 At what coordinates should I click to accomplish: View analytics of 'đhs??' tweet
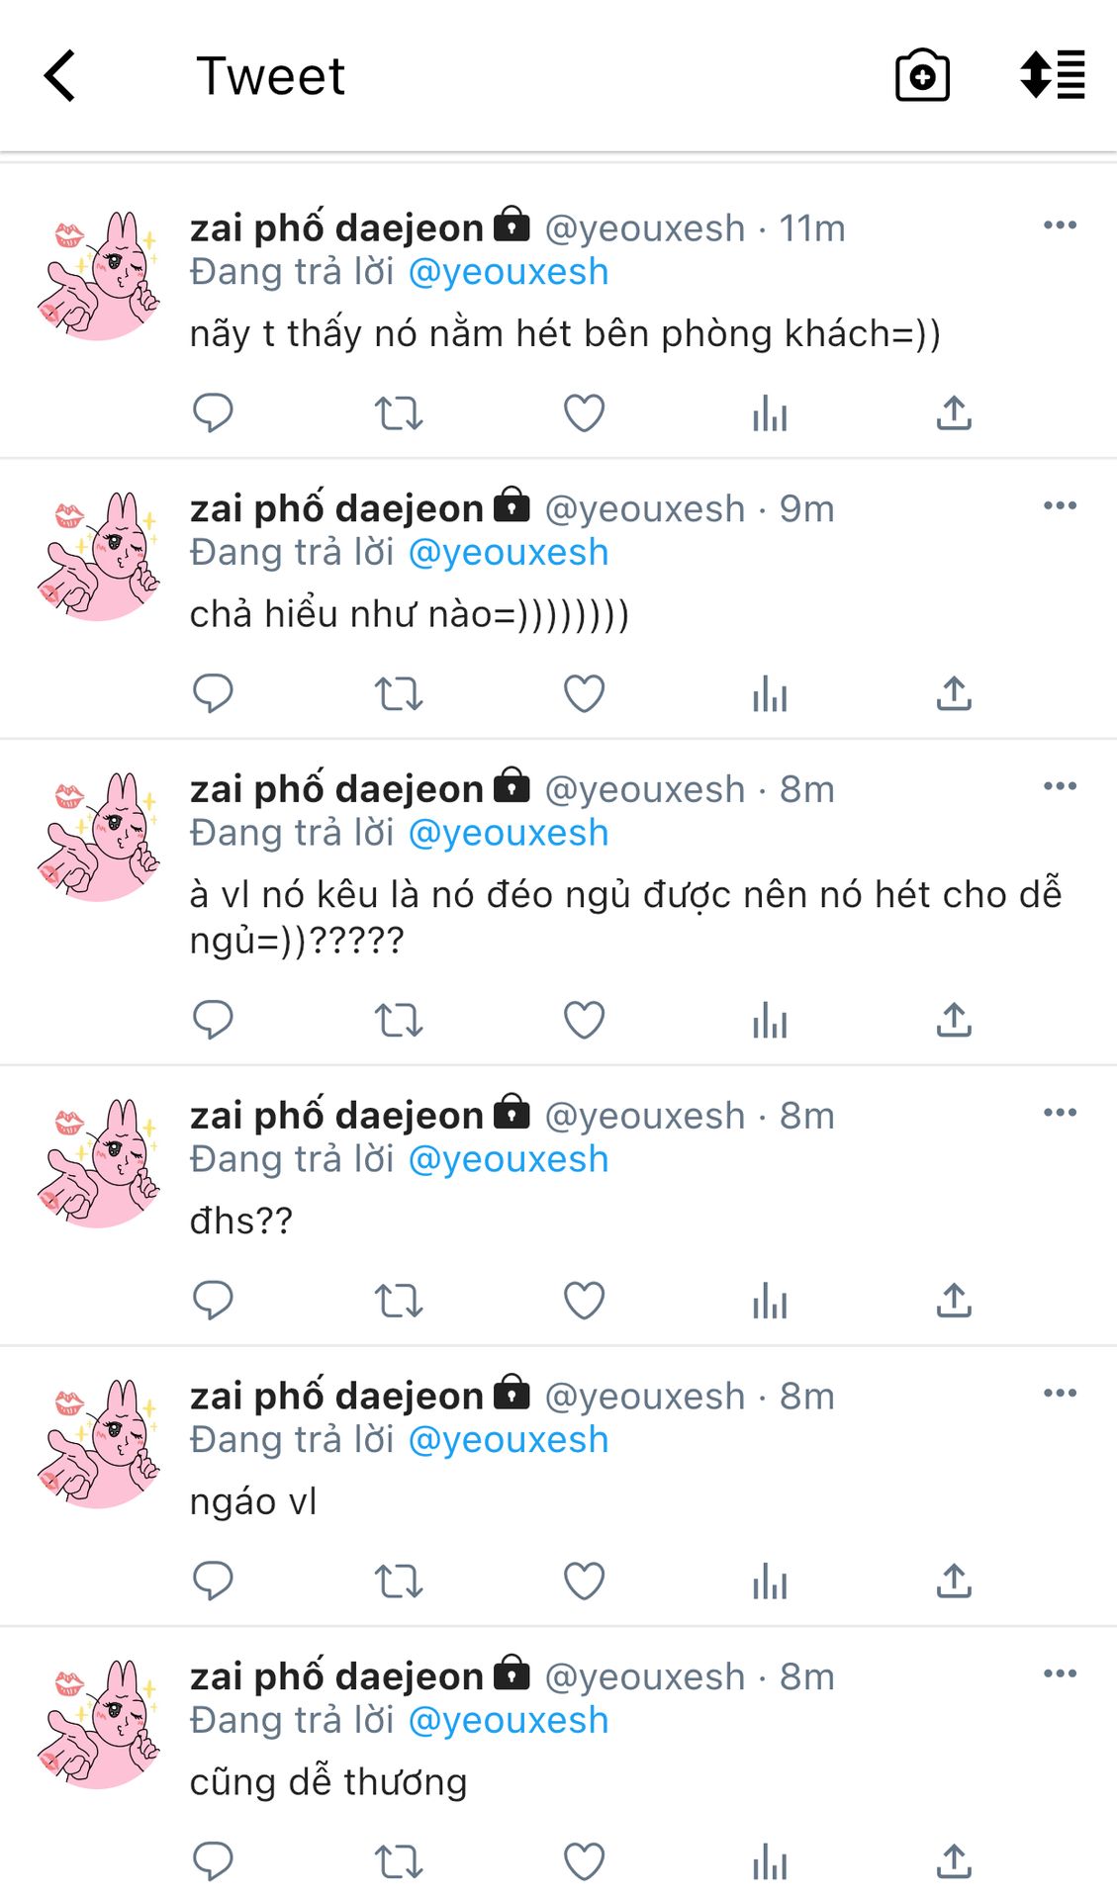[x=769, y=1300]
